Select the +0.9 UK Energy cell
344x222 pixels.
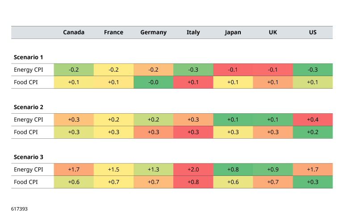(273, 170)
